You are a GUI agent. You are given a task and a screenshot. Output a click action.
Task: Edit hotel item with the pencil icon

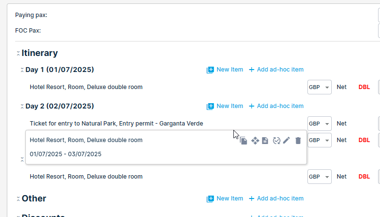286,140
